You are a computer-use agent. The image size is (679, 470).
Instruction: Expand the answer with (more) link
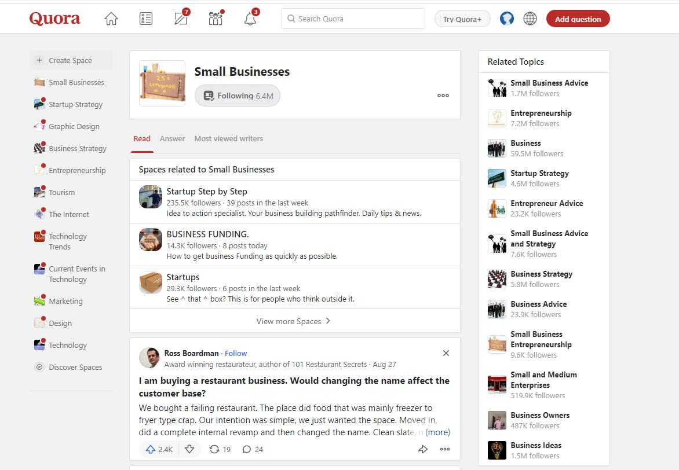tap(437, 432)
